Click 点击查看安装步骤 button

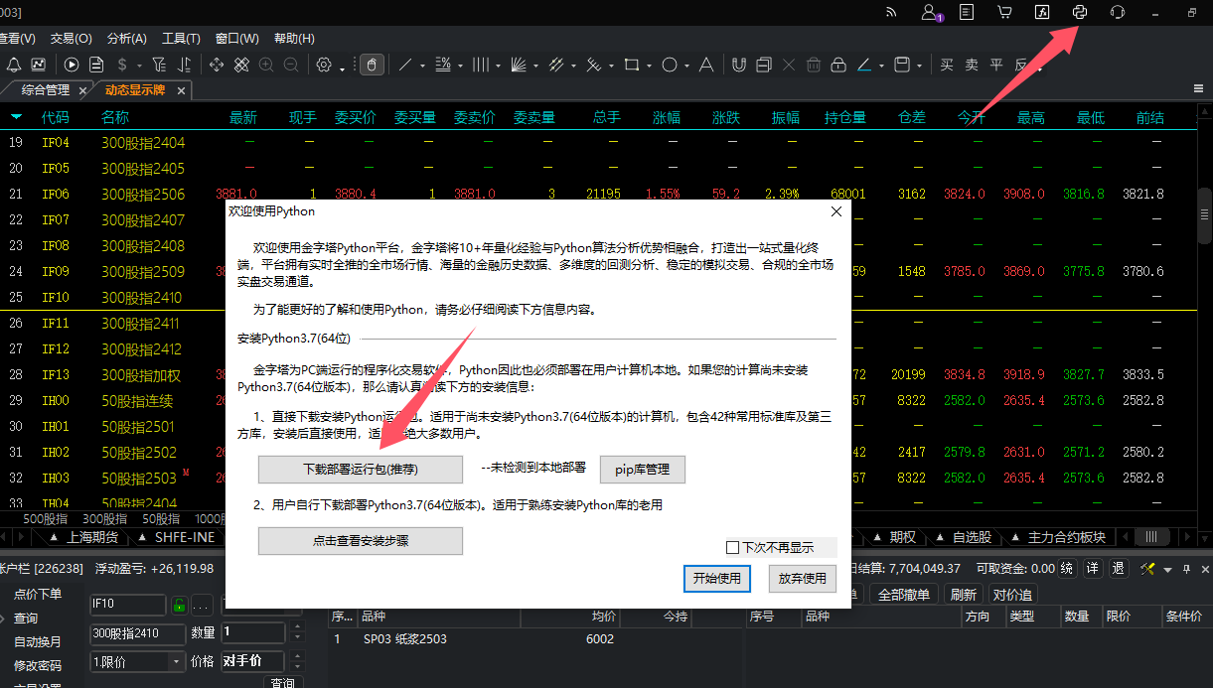click(x=361, y=541)
